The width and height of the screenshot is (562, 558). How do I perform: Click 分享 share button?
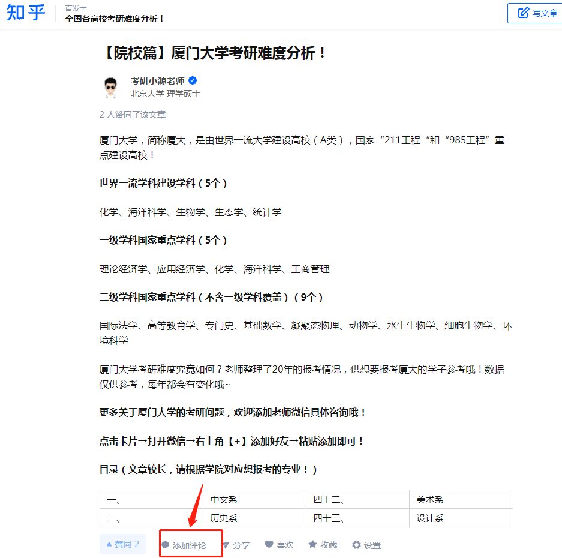[236, 545]
